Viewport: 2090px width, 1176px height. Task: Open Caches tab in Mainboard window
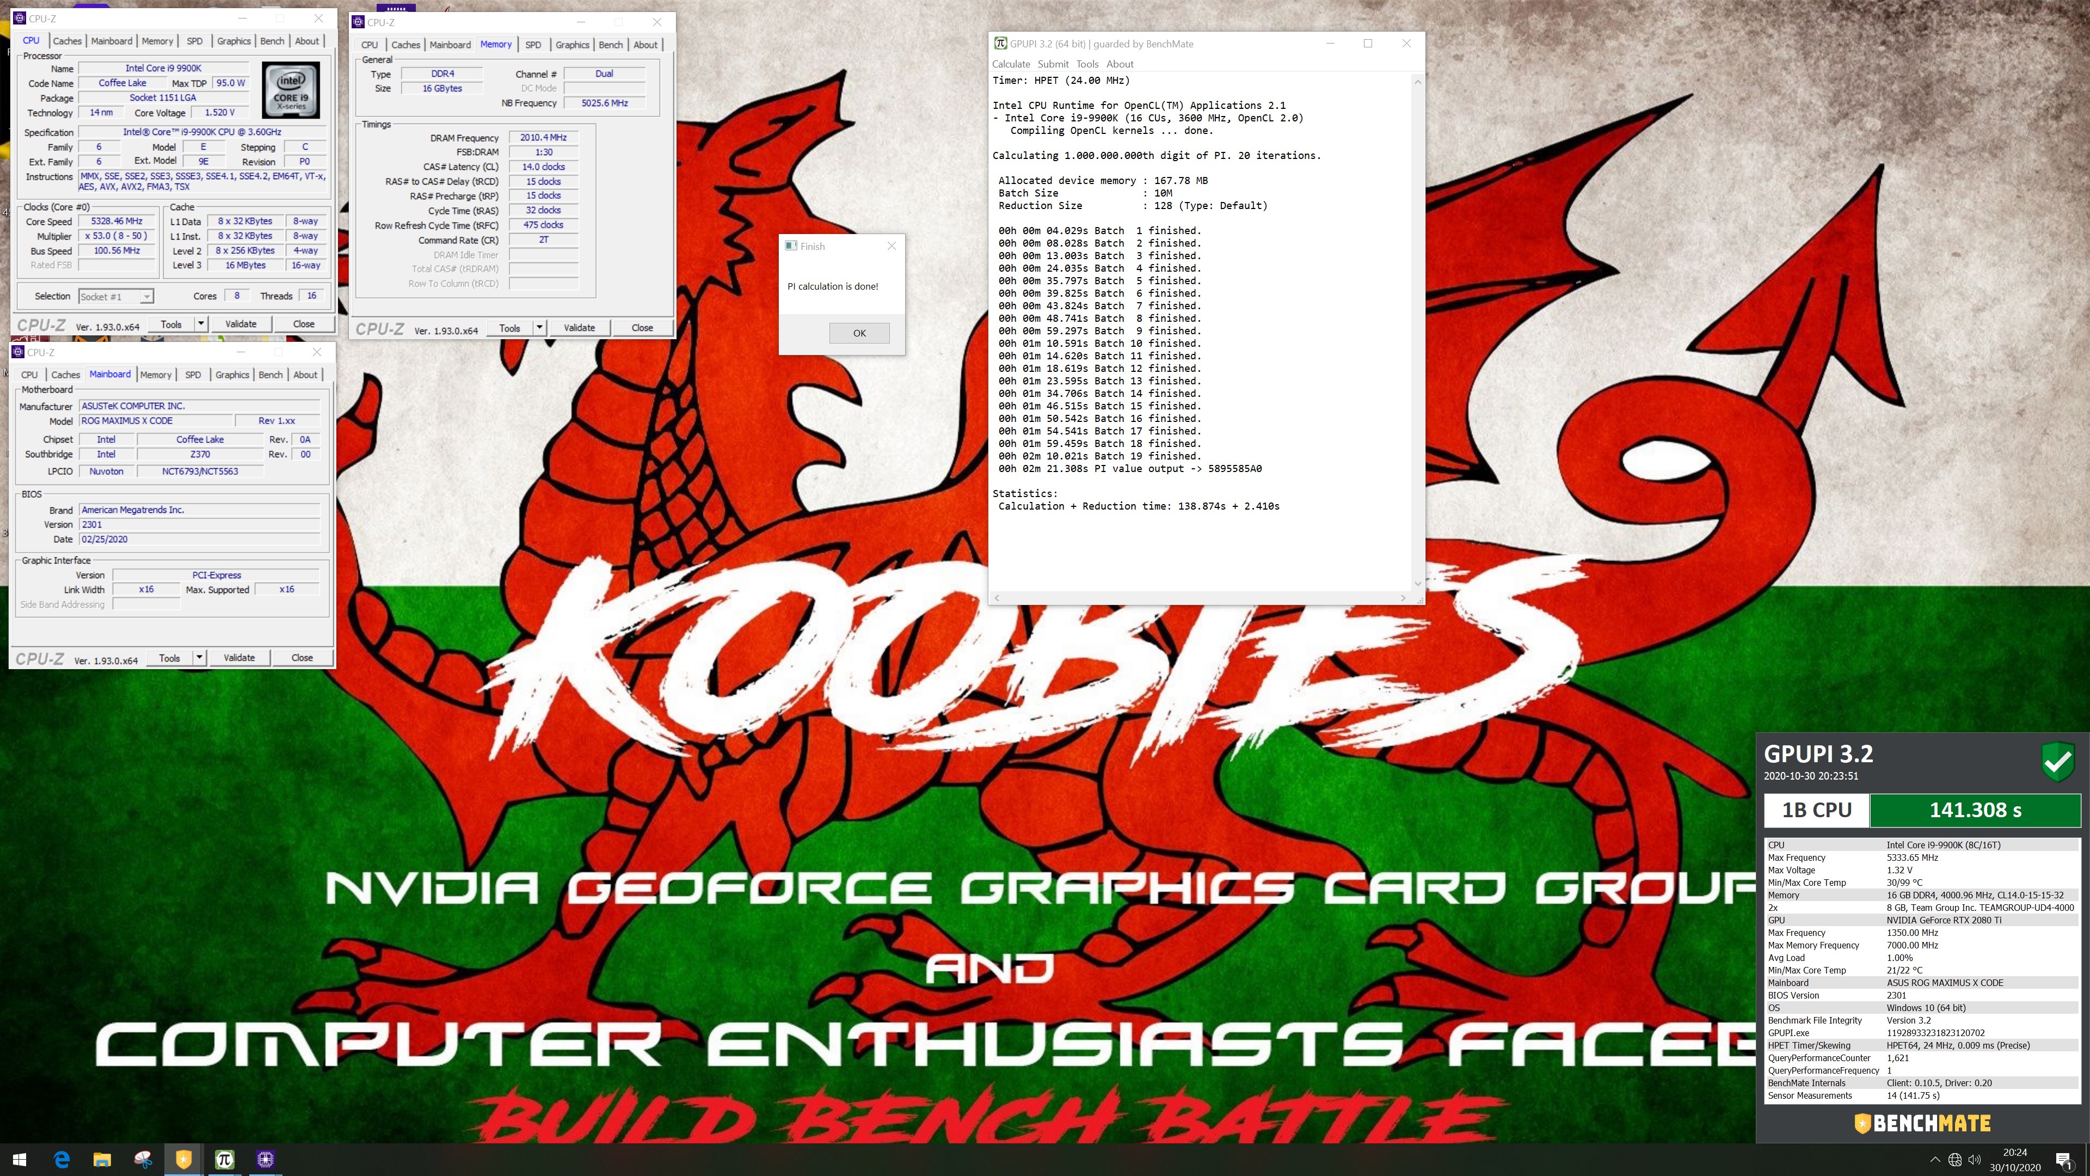coord(65,375)
